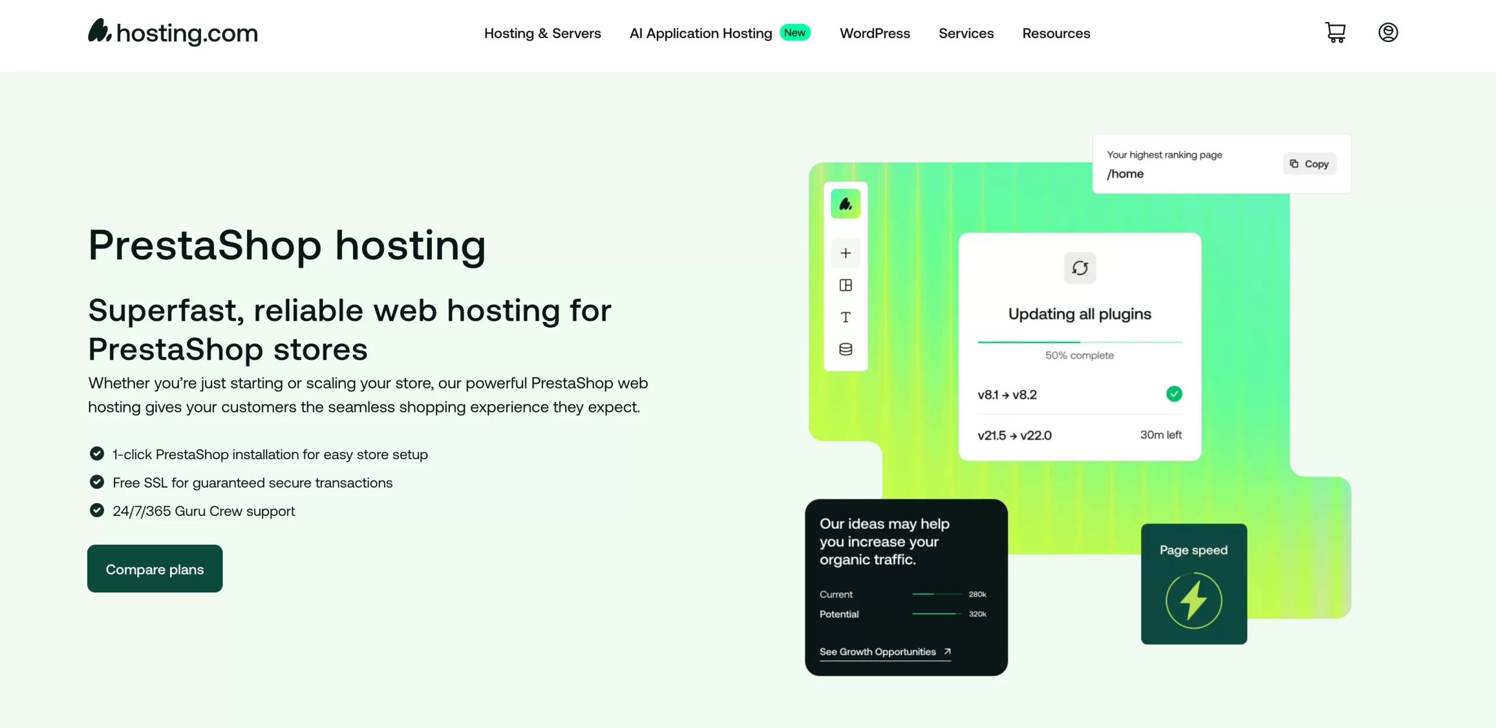Click the 'Updating all plugins' title
This screenshot has width=1496, height=728.
(x=1080, y=314)
